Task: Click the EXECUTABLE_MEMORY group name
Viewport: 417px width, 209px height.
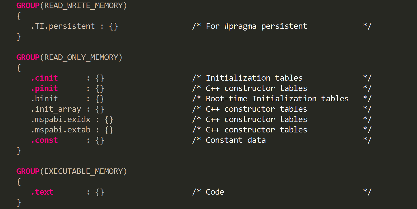Action: coord(83,171)
